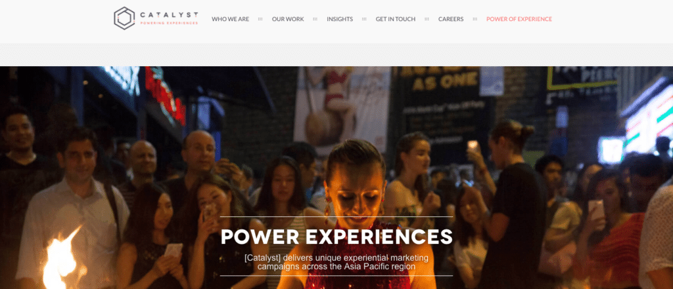Click the AS ONE poster in the background

pos(445,80)
